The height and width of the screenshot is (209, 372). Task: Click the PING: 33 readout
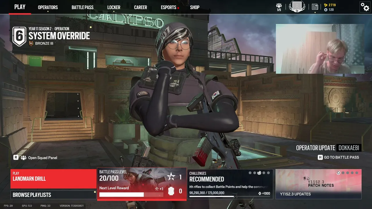[x=45, y=206]
